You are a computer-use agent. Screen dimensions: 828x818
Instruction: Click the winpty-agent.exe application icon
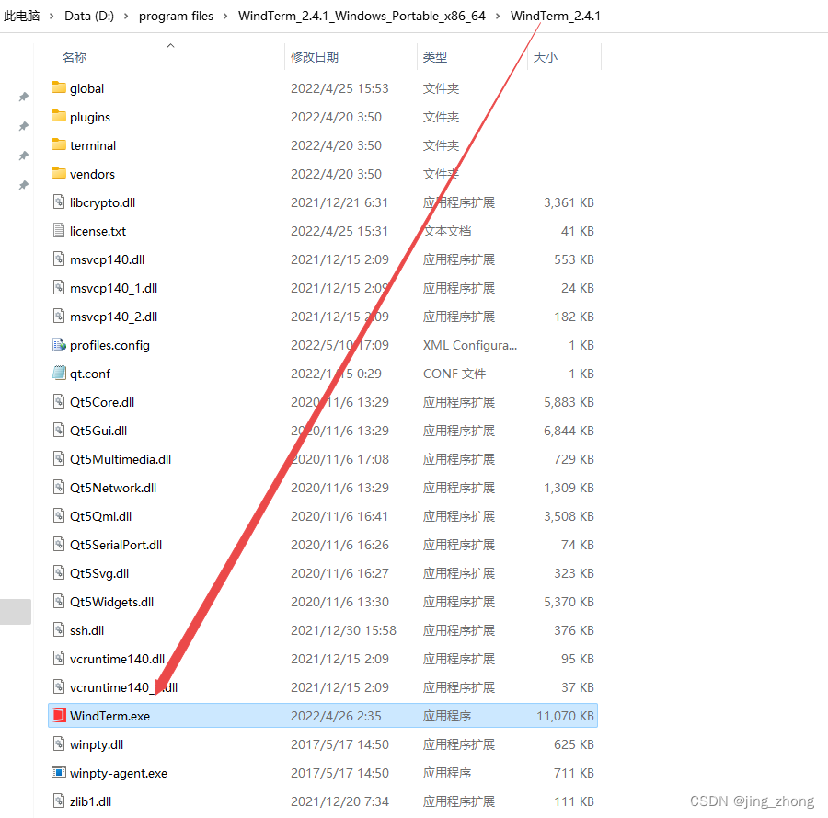(59, 772)
